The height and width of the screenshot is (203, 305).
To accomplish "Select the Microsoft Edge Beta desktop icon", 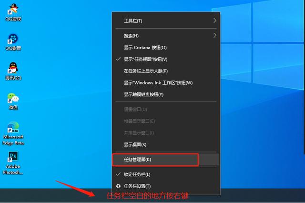I will tap(13, 133).
